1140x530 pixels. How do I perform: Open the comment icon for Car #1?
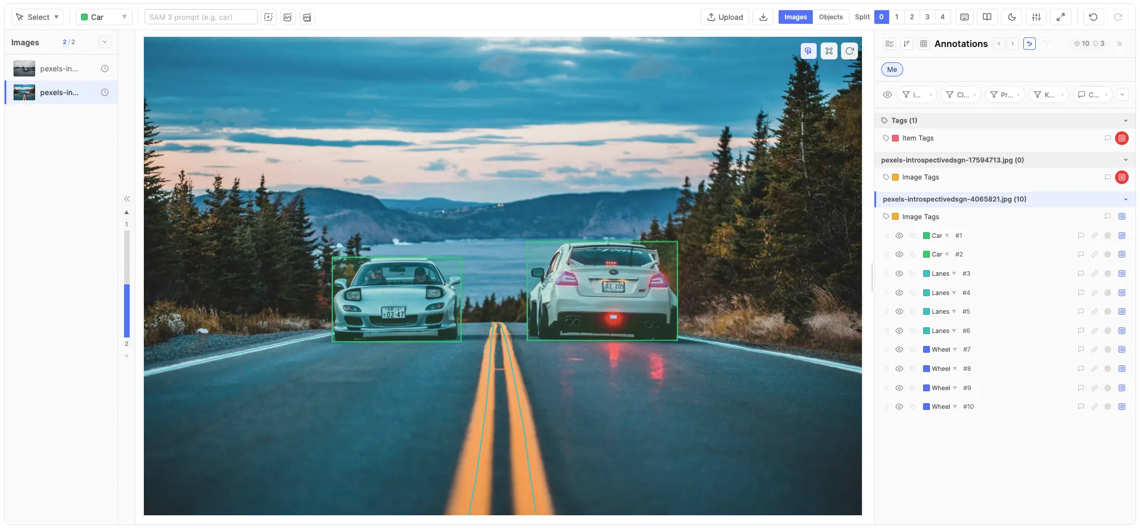tap(1081, 236)
